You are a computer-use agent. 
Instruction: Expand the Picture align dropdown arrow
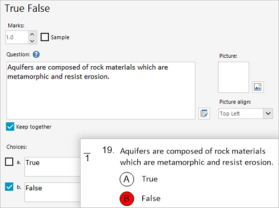coord(268,113)
